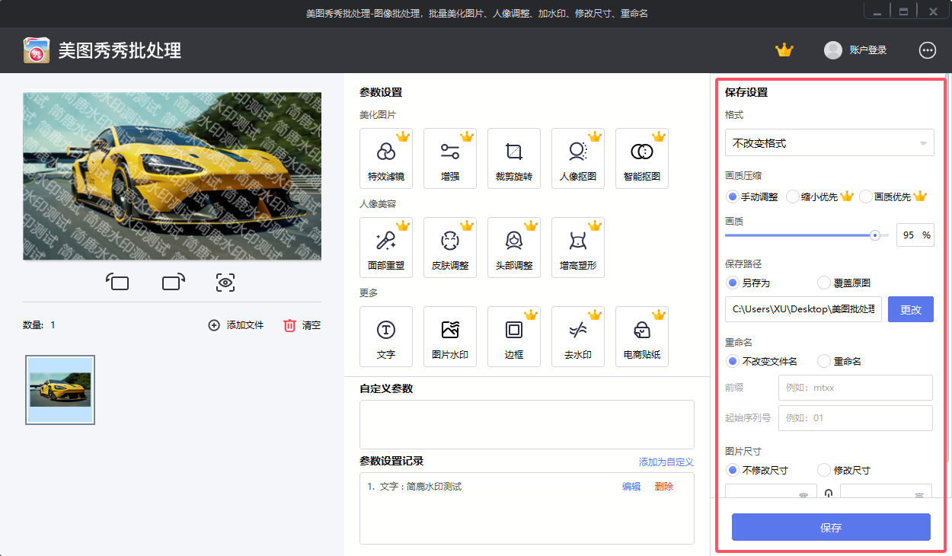
Task: Select the 特效滤镜 (effects filter) tool
Action: (x=385, y=158)
